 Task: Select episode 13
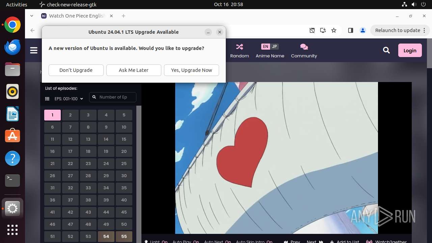pyautogui.click(x=88, y=139)
